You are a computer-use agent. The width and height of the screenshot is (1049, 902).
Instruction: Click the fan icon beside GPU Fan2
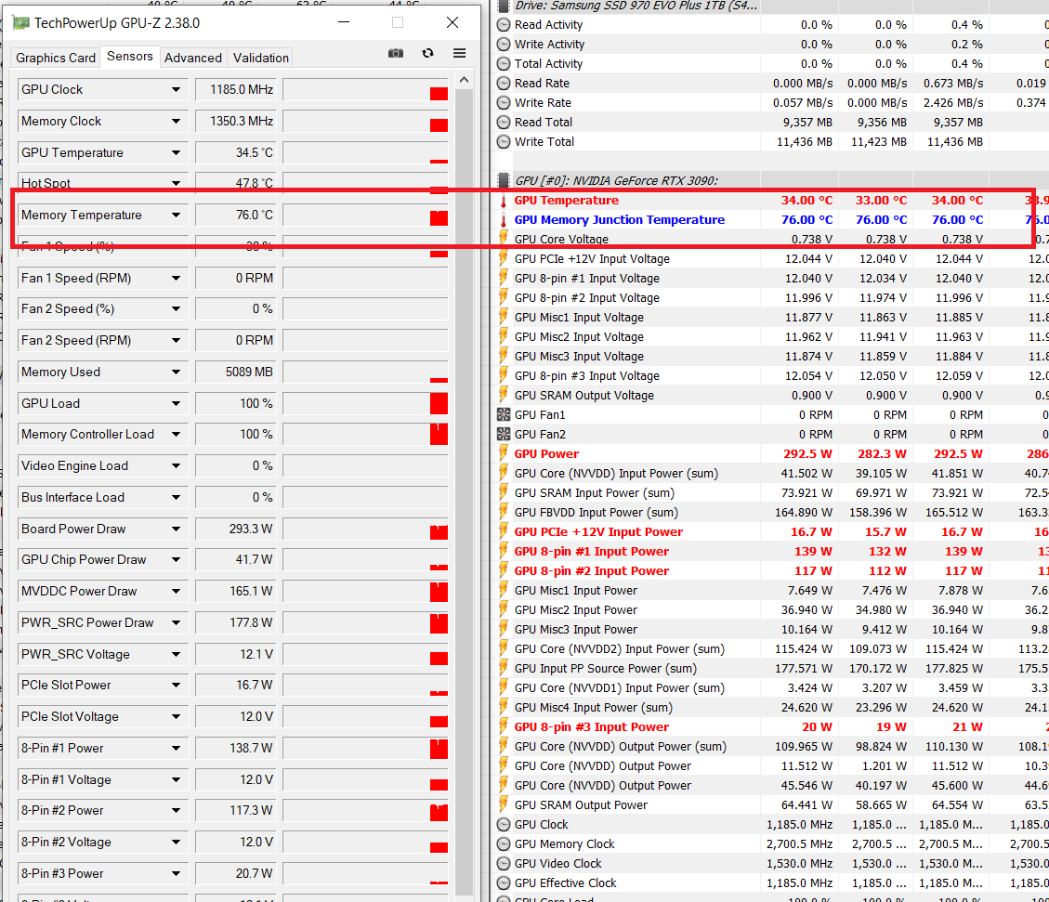pyautogui.click(x=504, y=435)
